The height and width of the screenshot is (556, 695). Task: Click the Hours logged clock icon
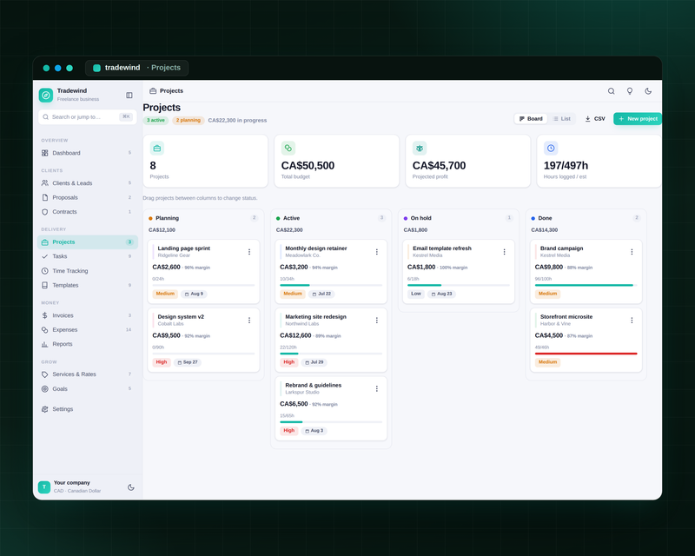tap(551, 148)
